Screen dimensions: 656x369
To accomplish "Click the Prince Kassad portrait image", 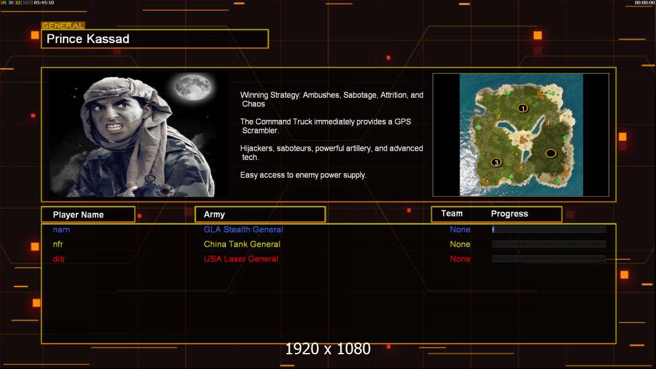I will (x=138, y=134).
